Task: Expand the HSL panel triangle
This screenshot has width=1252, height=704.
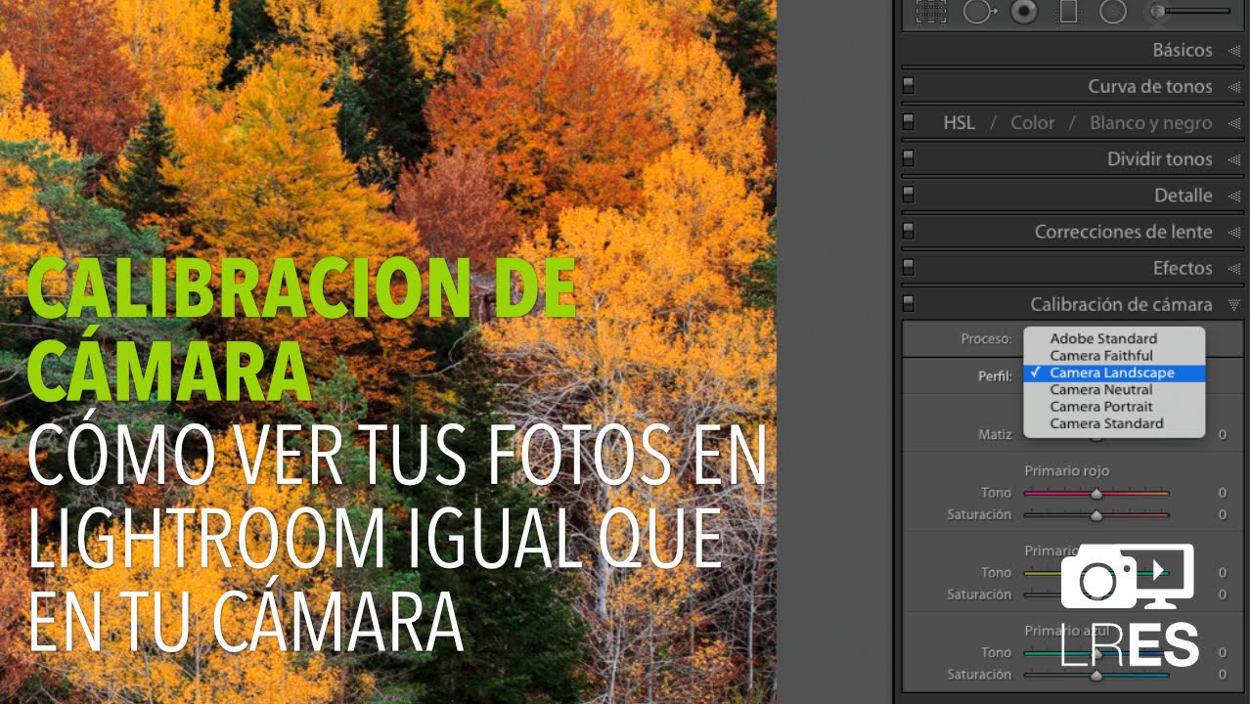Action: click(1232, 122)
